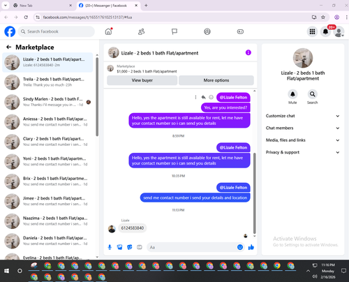Expand Privacy & support section
Image resolution: width=349 pixels, height=282 pixels.
[303, 152]
